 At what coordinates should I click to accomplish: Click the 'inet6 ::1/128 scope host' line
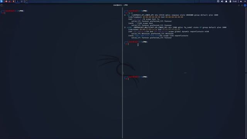[140, 23]
